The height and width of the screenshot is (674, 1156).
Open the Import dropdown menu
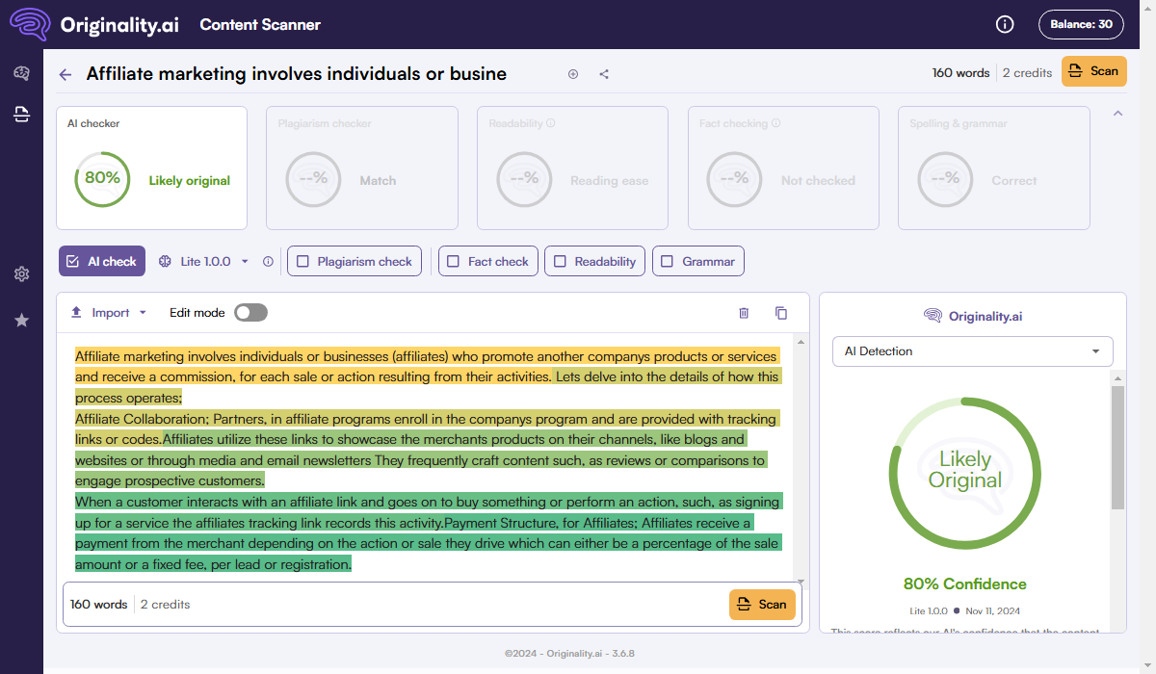[109, 313]
